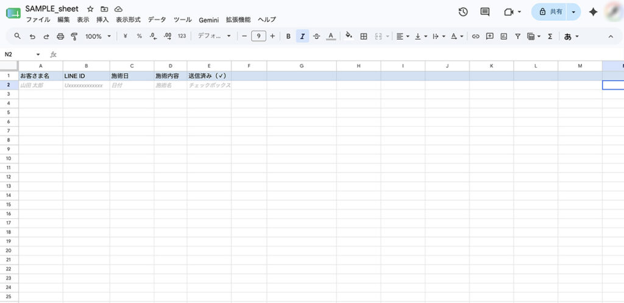Open the Meet camera dropdown arrow
Image resolution: width=624 pixels, height=303 pixels.
(519, 12)
